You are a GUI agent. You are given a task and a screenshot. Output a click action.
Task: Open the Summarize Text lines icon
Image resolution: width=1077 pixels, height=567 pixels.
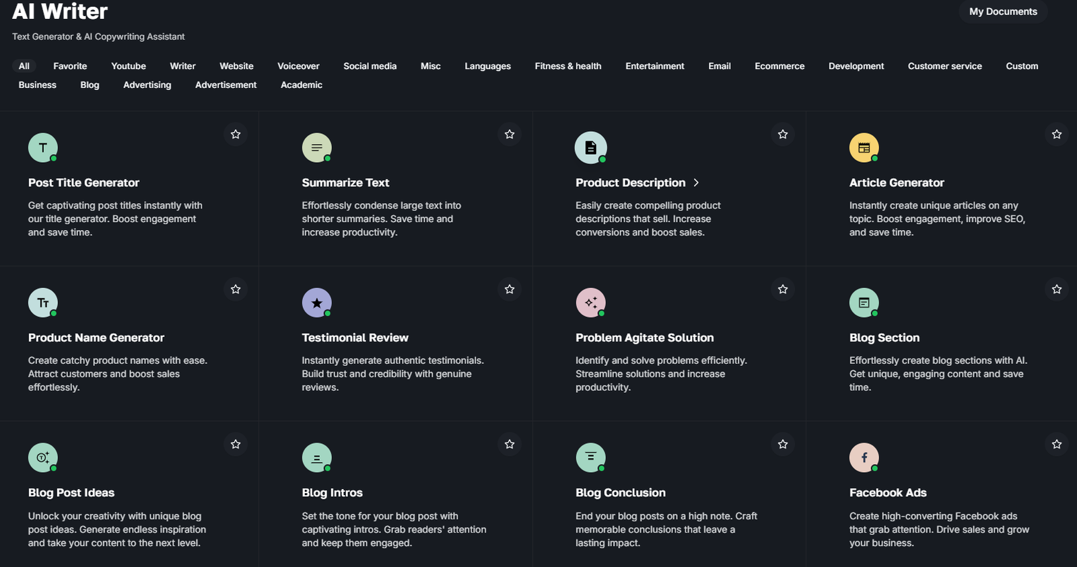[316, 148]
